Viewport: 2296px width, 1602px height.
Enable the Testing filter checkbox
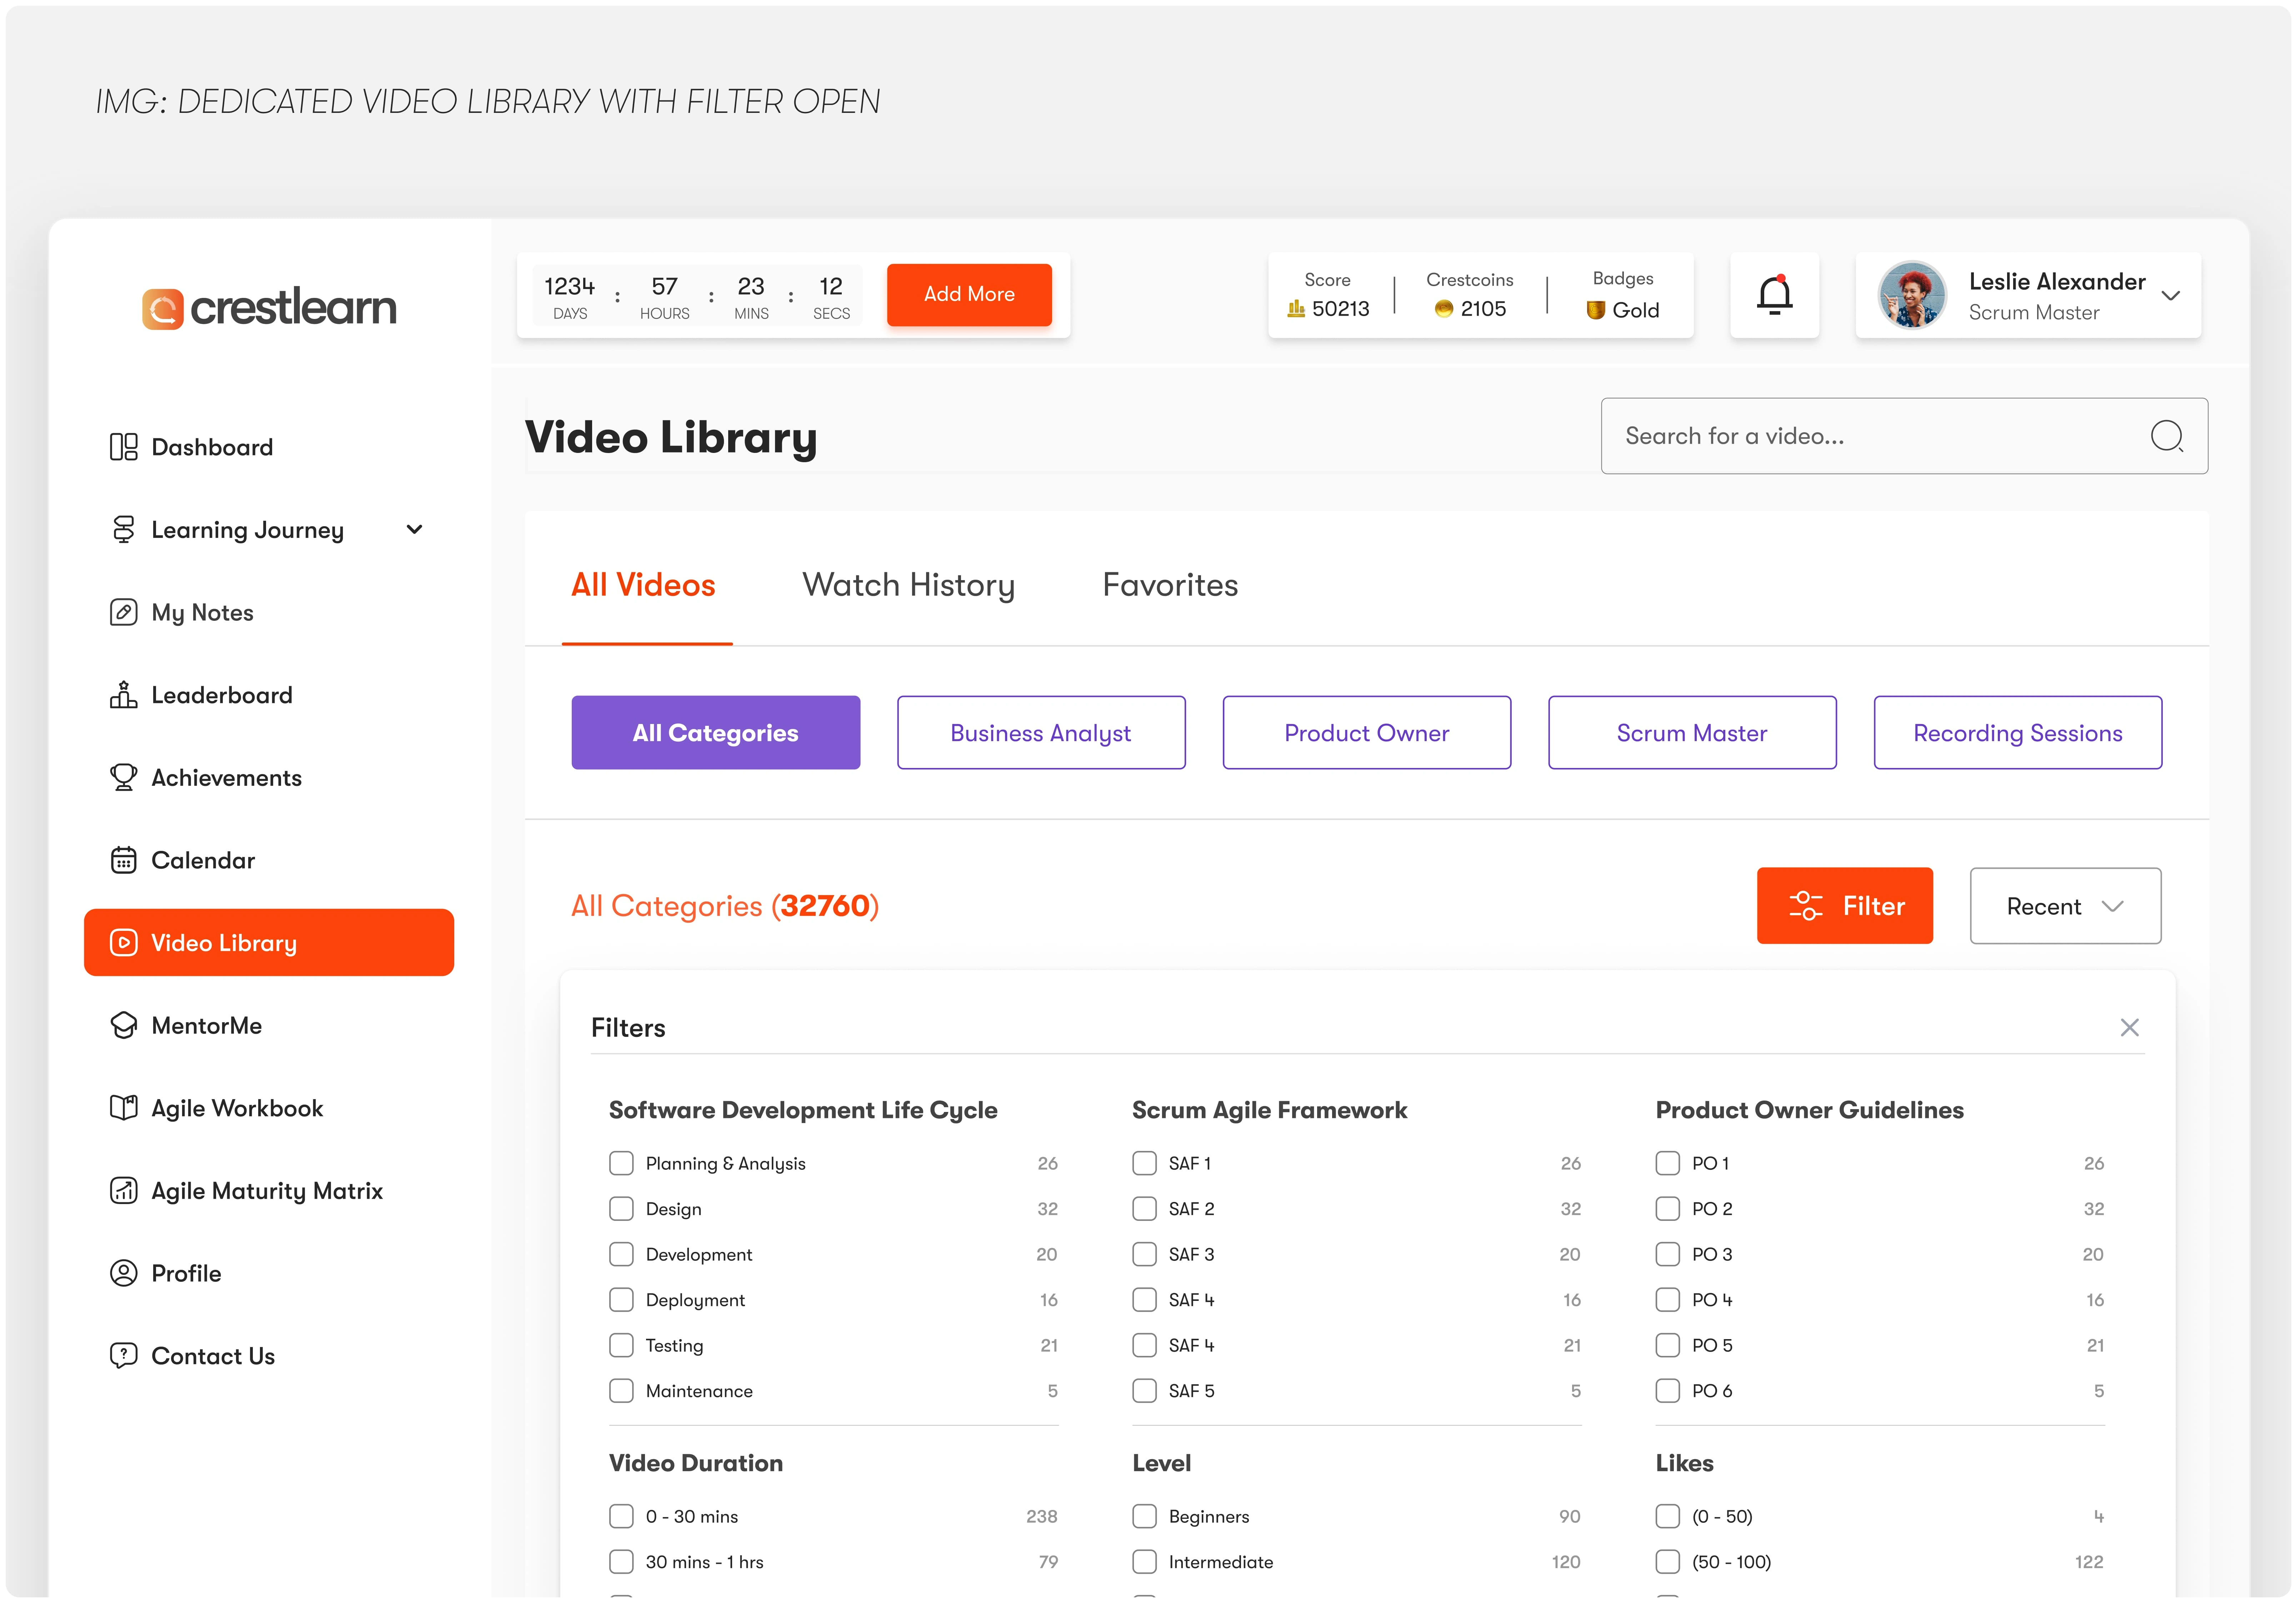[621, 1345]
